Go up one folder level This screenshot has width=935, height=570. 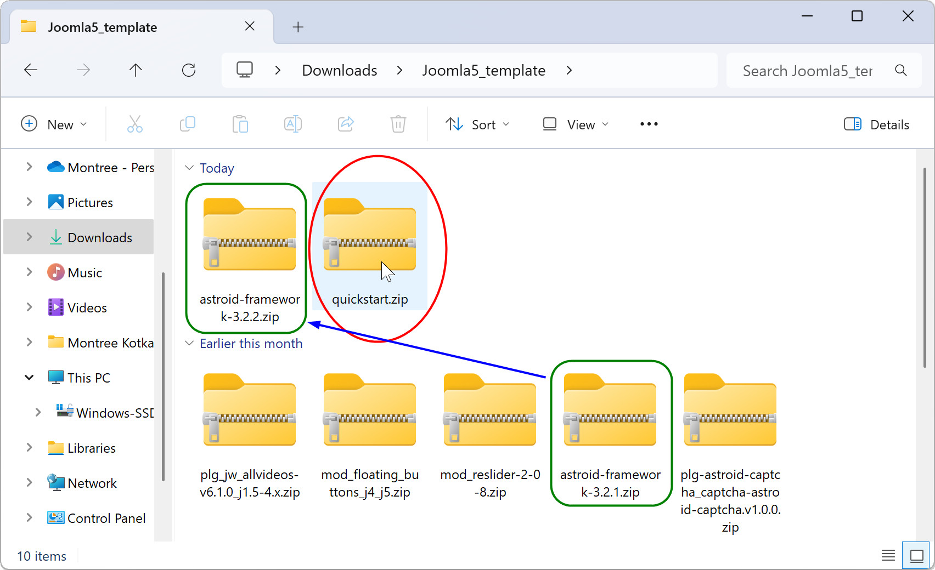tap(136, 70)
